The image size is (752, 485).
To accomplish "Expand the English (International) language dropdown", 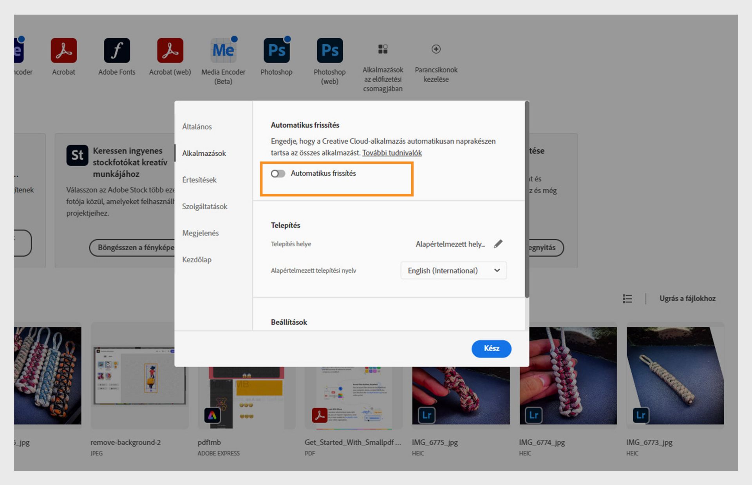I will (454, 270).
